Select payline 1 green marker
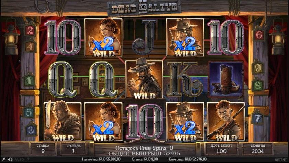The image size is (289, 163). coord(29,80)
